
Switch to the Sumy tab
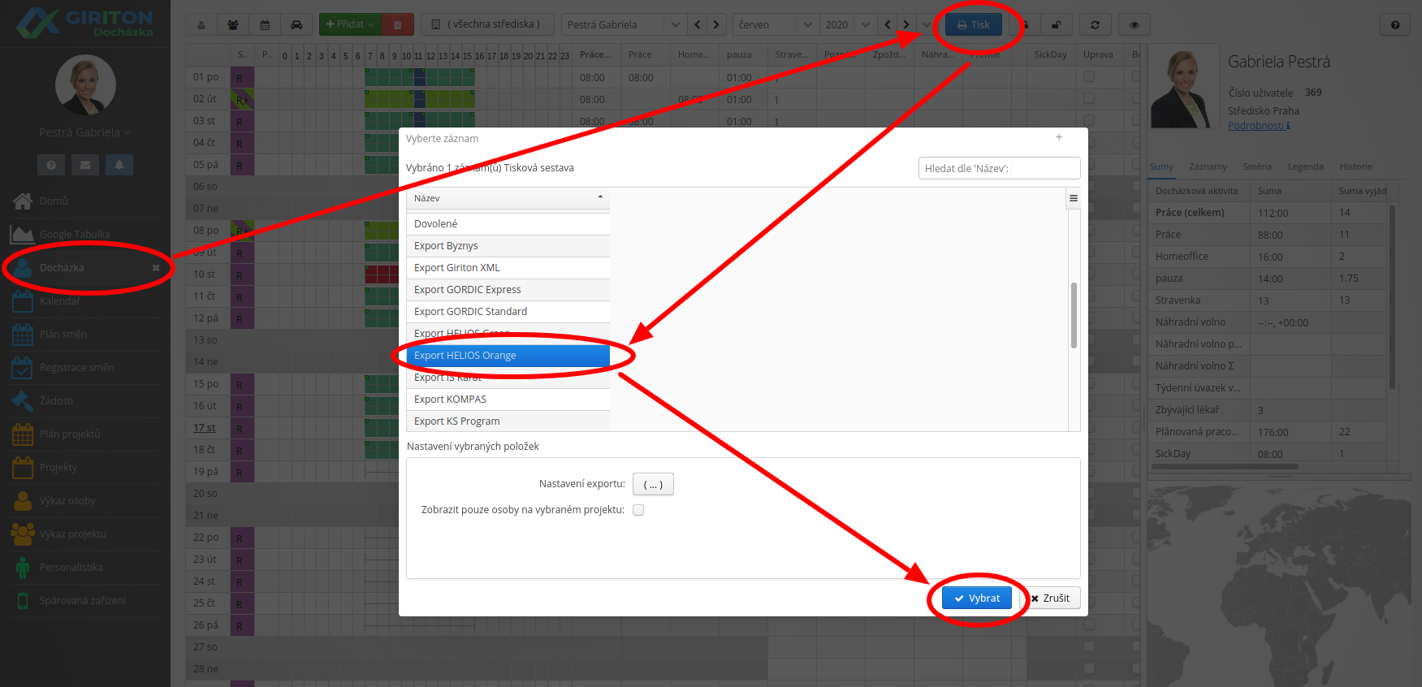pyautogui.click(x=1161, y=166)
